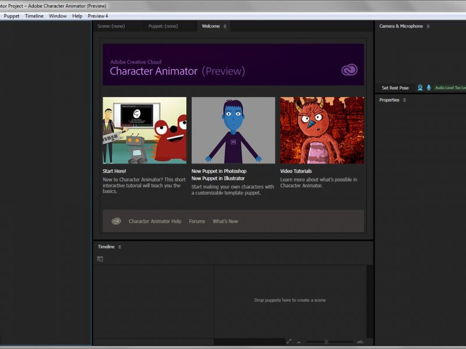Image resolution: width=466 pixels, height=349 pixels.
Task: Open the Window menu
Action: point(58,16)
